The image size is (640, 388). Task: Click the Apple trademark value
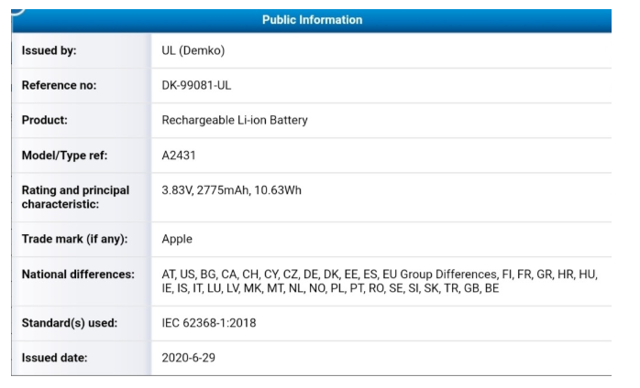177,239
